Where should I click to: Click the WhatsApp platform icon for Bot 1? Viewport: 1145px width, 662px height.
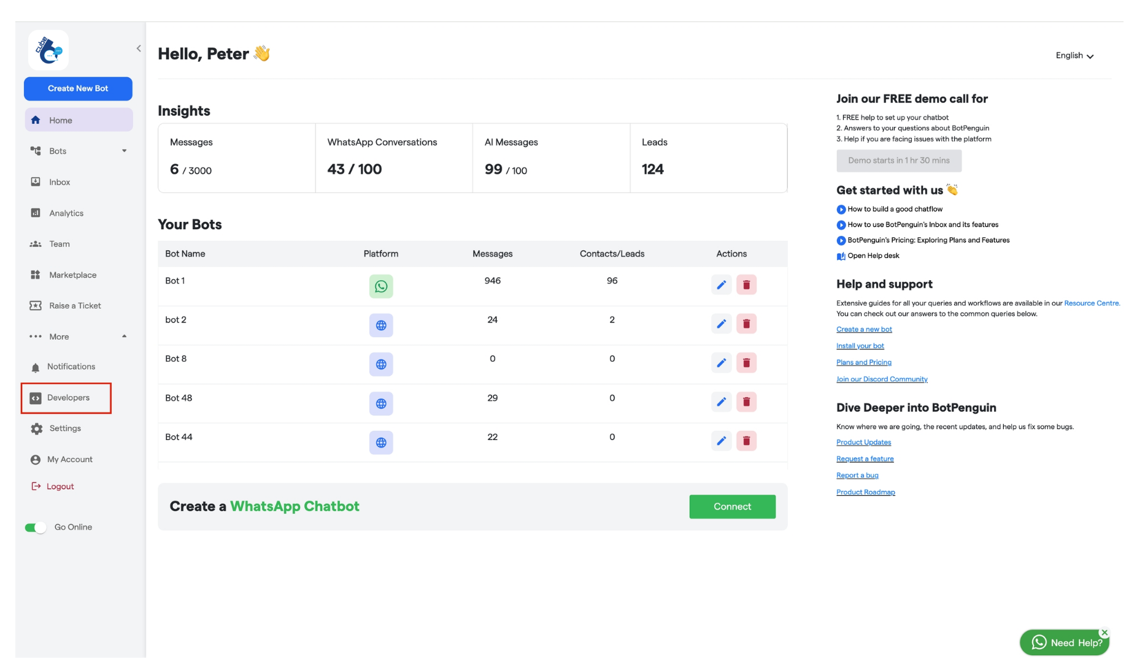381,286
